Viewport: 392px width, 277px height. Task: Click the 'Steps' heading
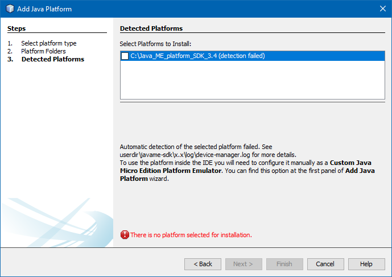[16, 28]
